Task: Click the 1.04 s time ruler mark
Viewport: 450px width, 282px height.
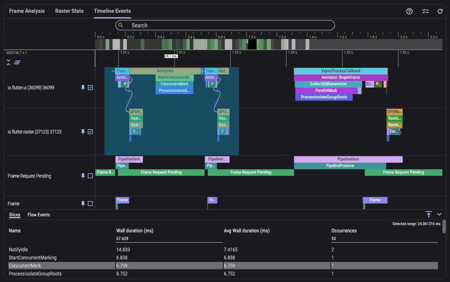Action: (x=292, y=53)
